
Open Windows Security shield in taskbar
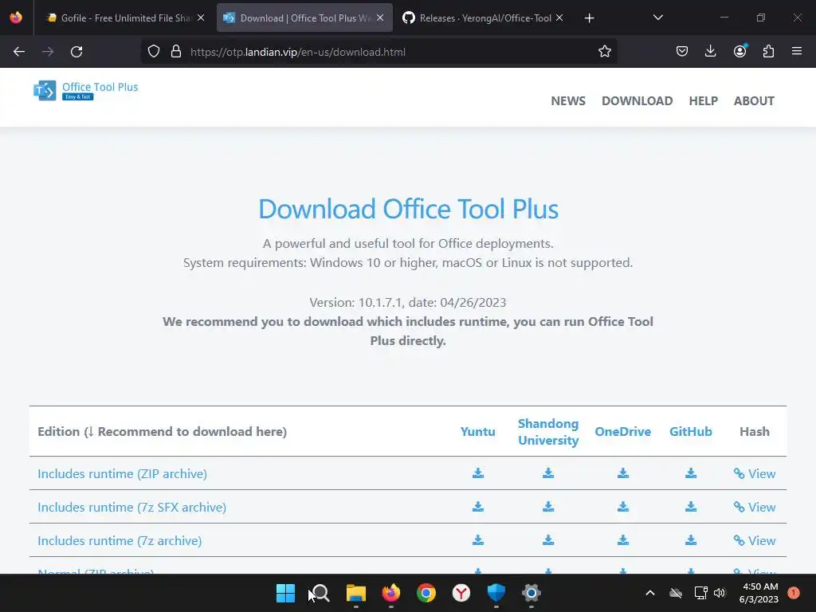[496, 593]
